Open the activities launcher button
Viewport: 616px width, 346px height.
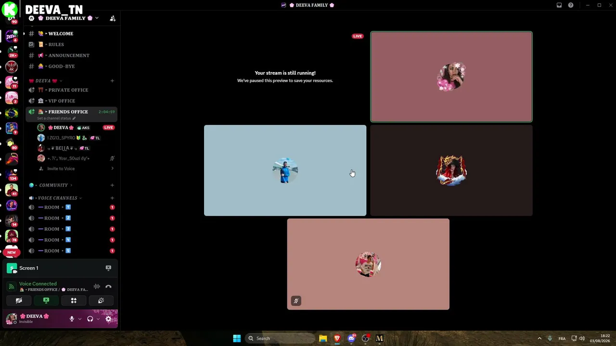74,300
